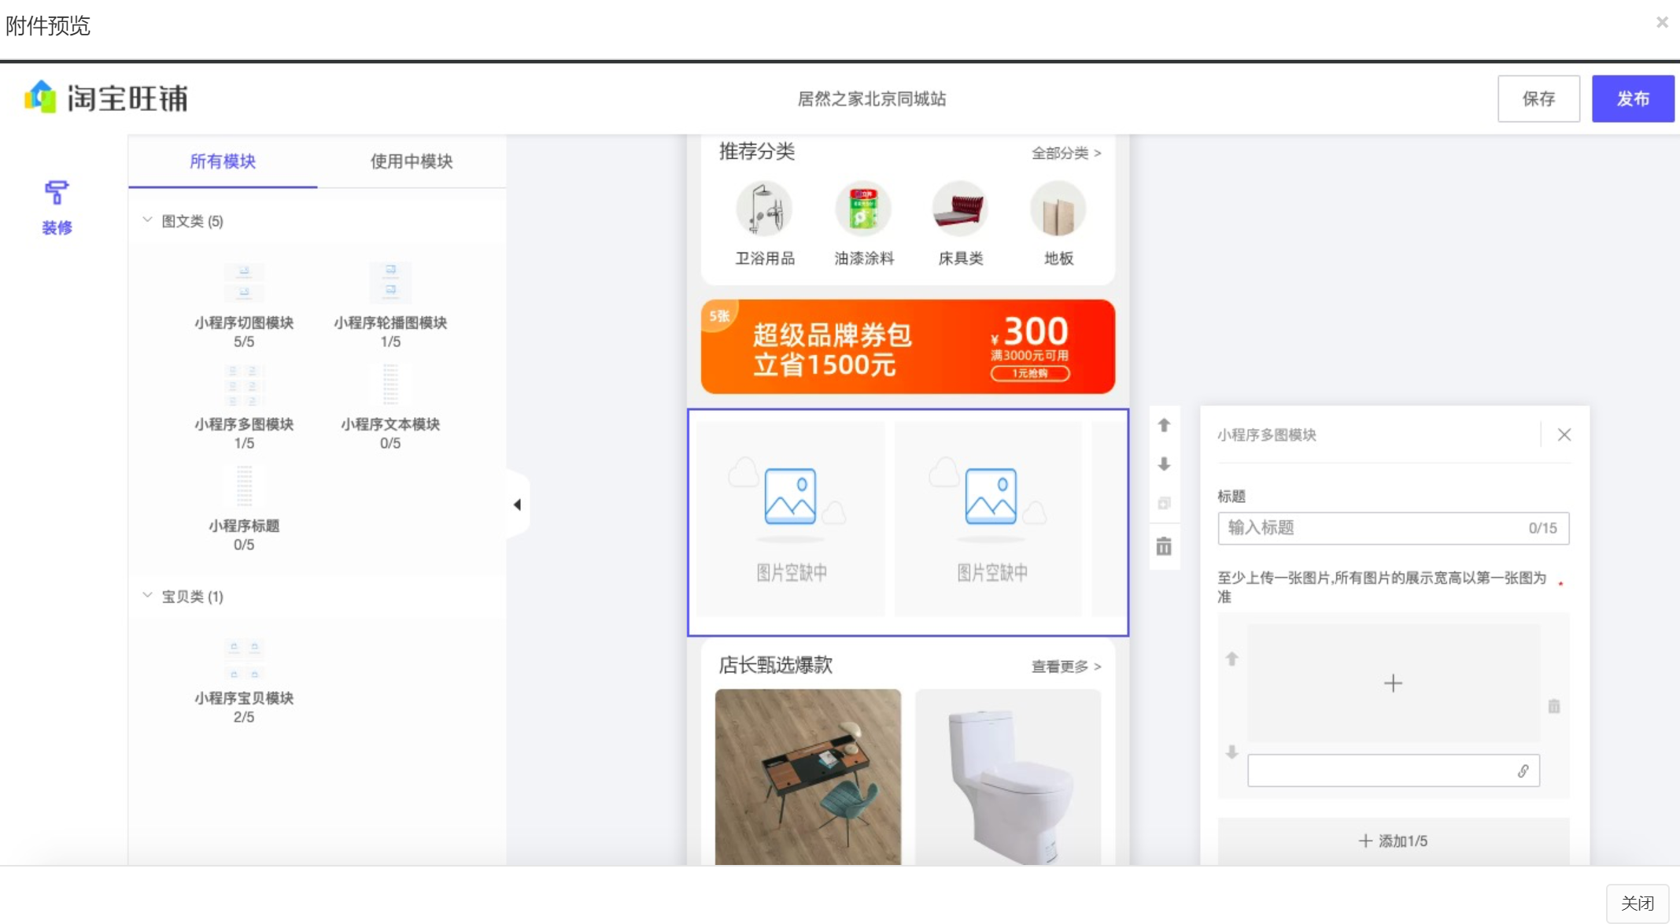Click the 装修 paint roller icon
This screenshot has height=924, width=1680.
click(56, 193)
